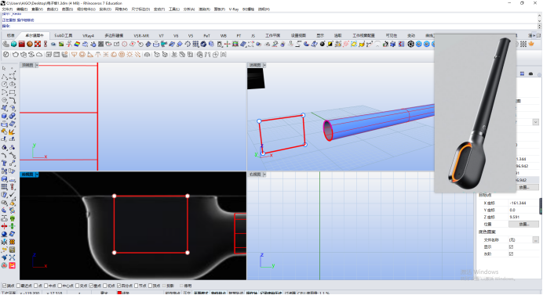This screenshot has height=295, width=543.
Task: Toggle the 交点 (Intersection) osnap checkbox
Action: [x=77, y=286]
